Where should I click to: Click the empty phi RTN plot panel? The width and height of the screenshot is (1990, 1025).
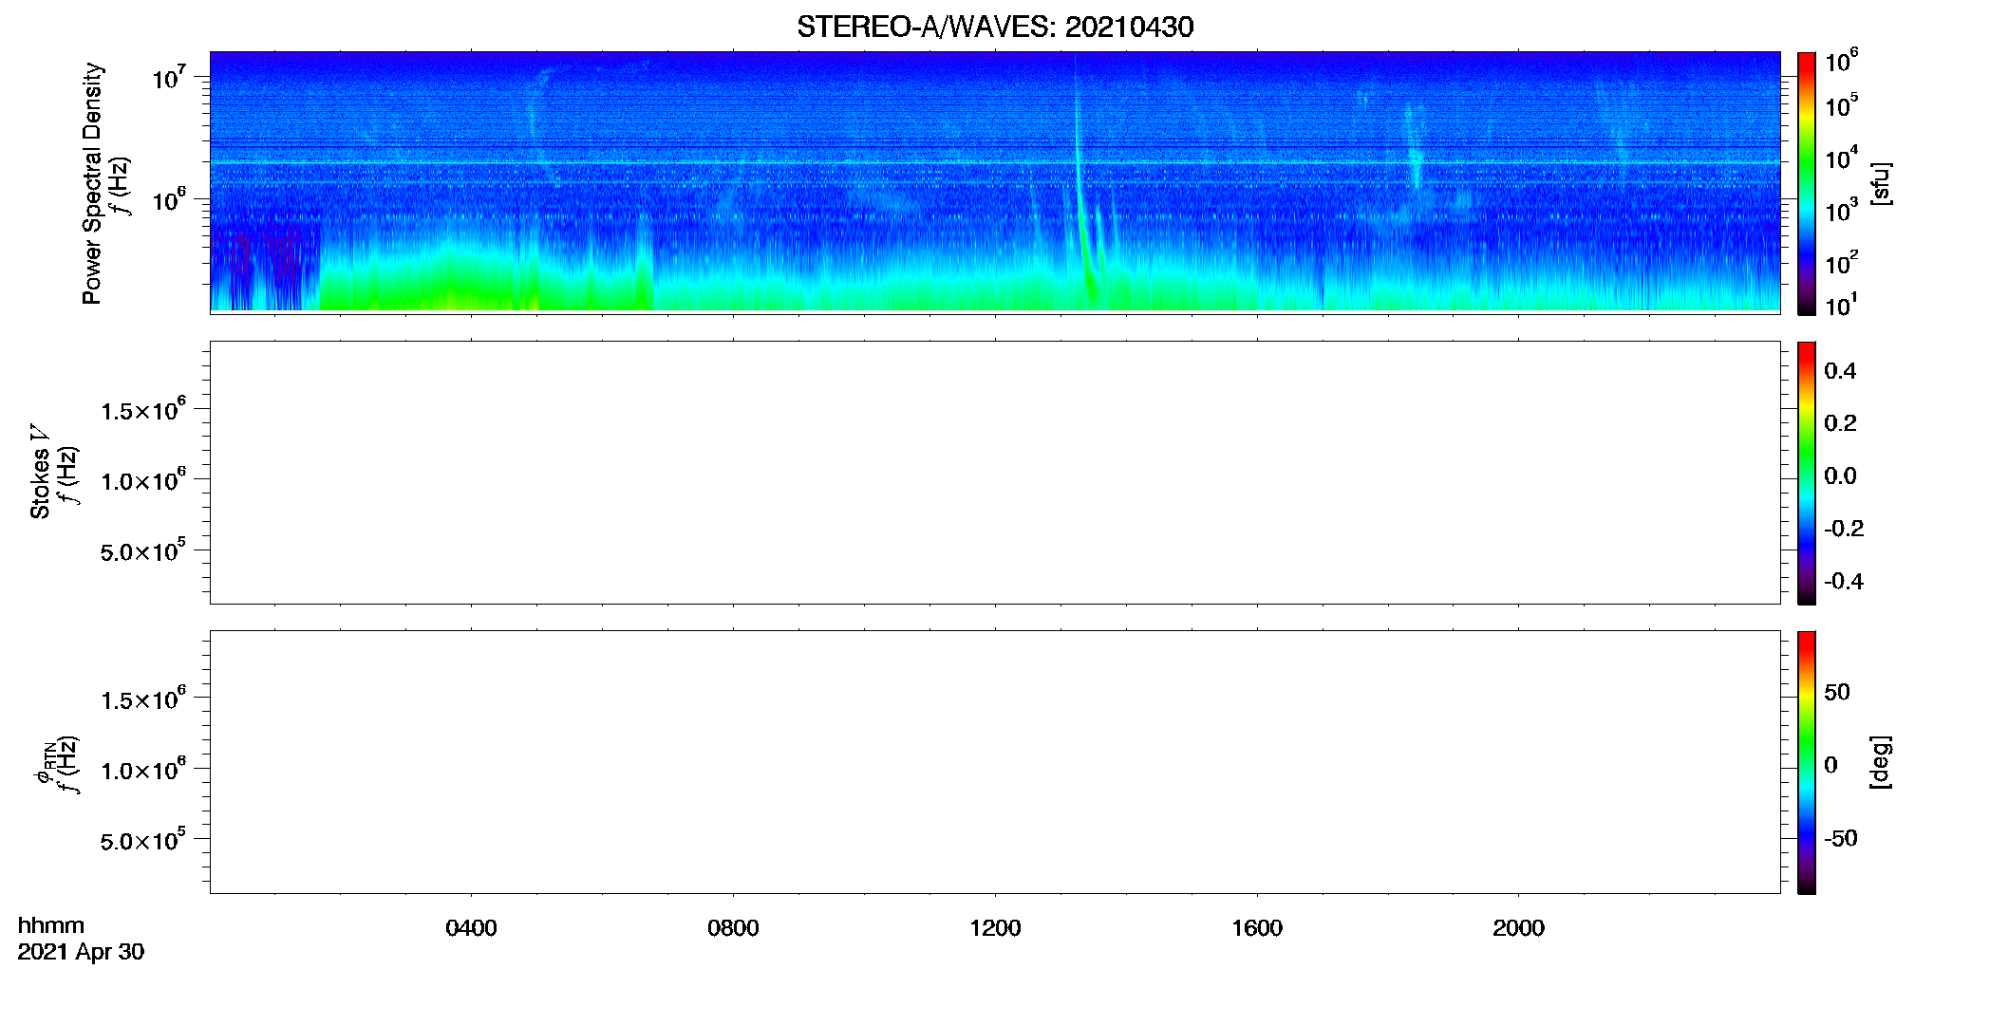click(x=995, y=762)
